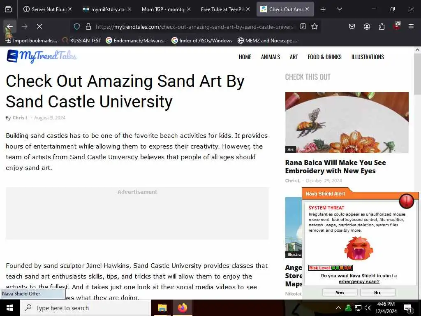Open HOME navigation menu item
The height and width of the screenshot is (316, 421).
(245, 57)
